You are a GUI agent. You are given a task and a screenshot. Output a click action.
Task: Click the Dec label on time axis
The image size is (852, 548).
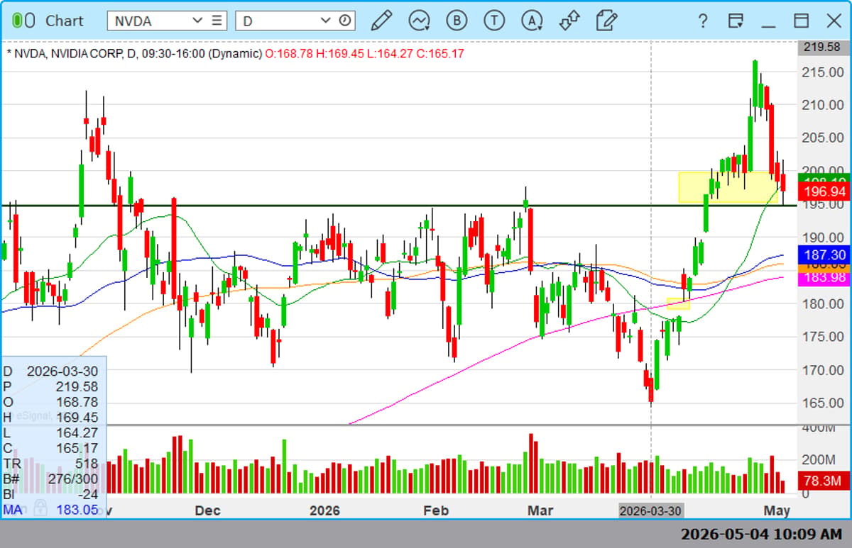pos(207,510)
